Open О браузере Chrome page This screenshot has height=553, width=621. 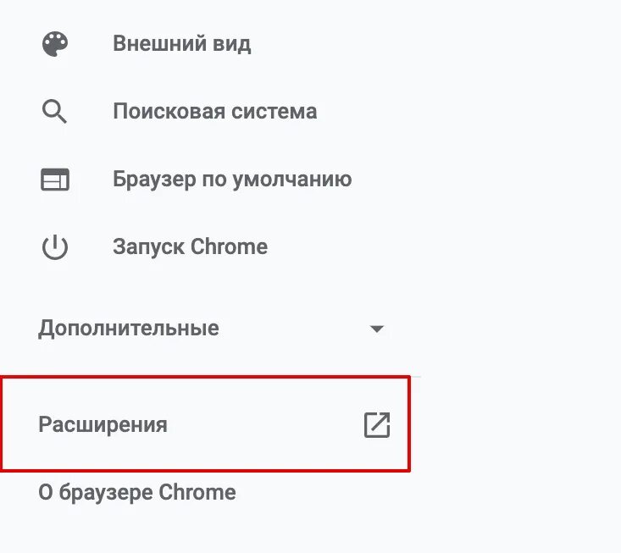click(136, 492)
